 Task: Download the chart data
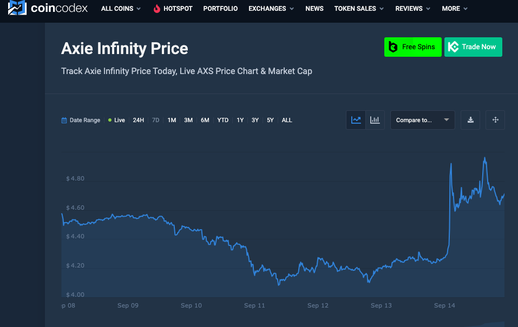[470, 120]
